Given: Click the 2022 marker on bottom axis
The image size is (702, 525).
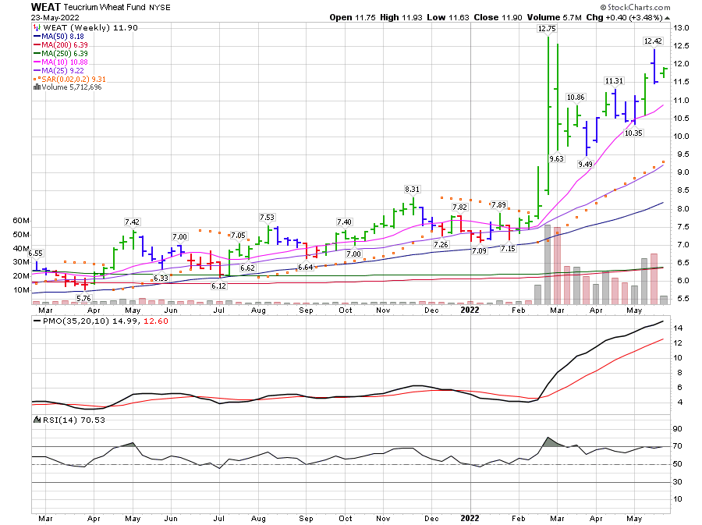Looking at the screenshot, I should click(470, 516).
